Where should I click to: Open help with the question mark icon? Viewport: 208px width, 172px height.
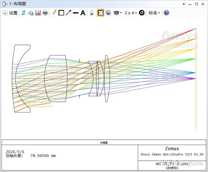coord(166,13)
